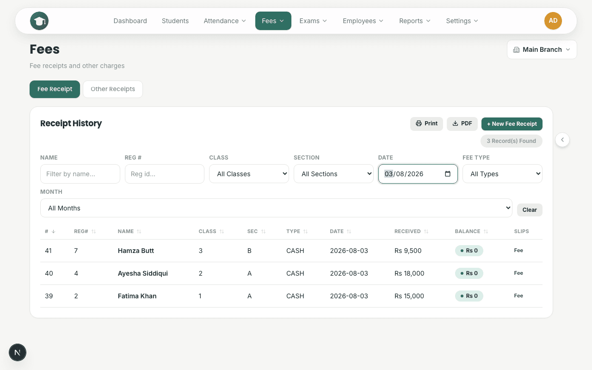Collapse the side panel chevron button
Viewport: 592px width, 370px height.
(x=562, y=140)
